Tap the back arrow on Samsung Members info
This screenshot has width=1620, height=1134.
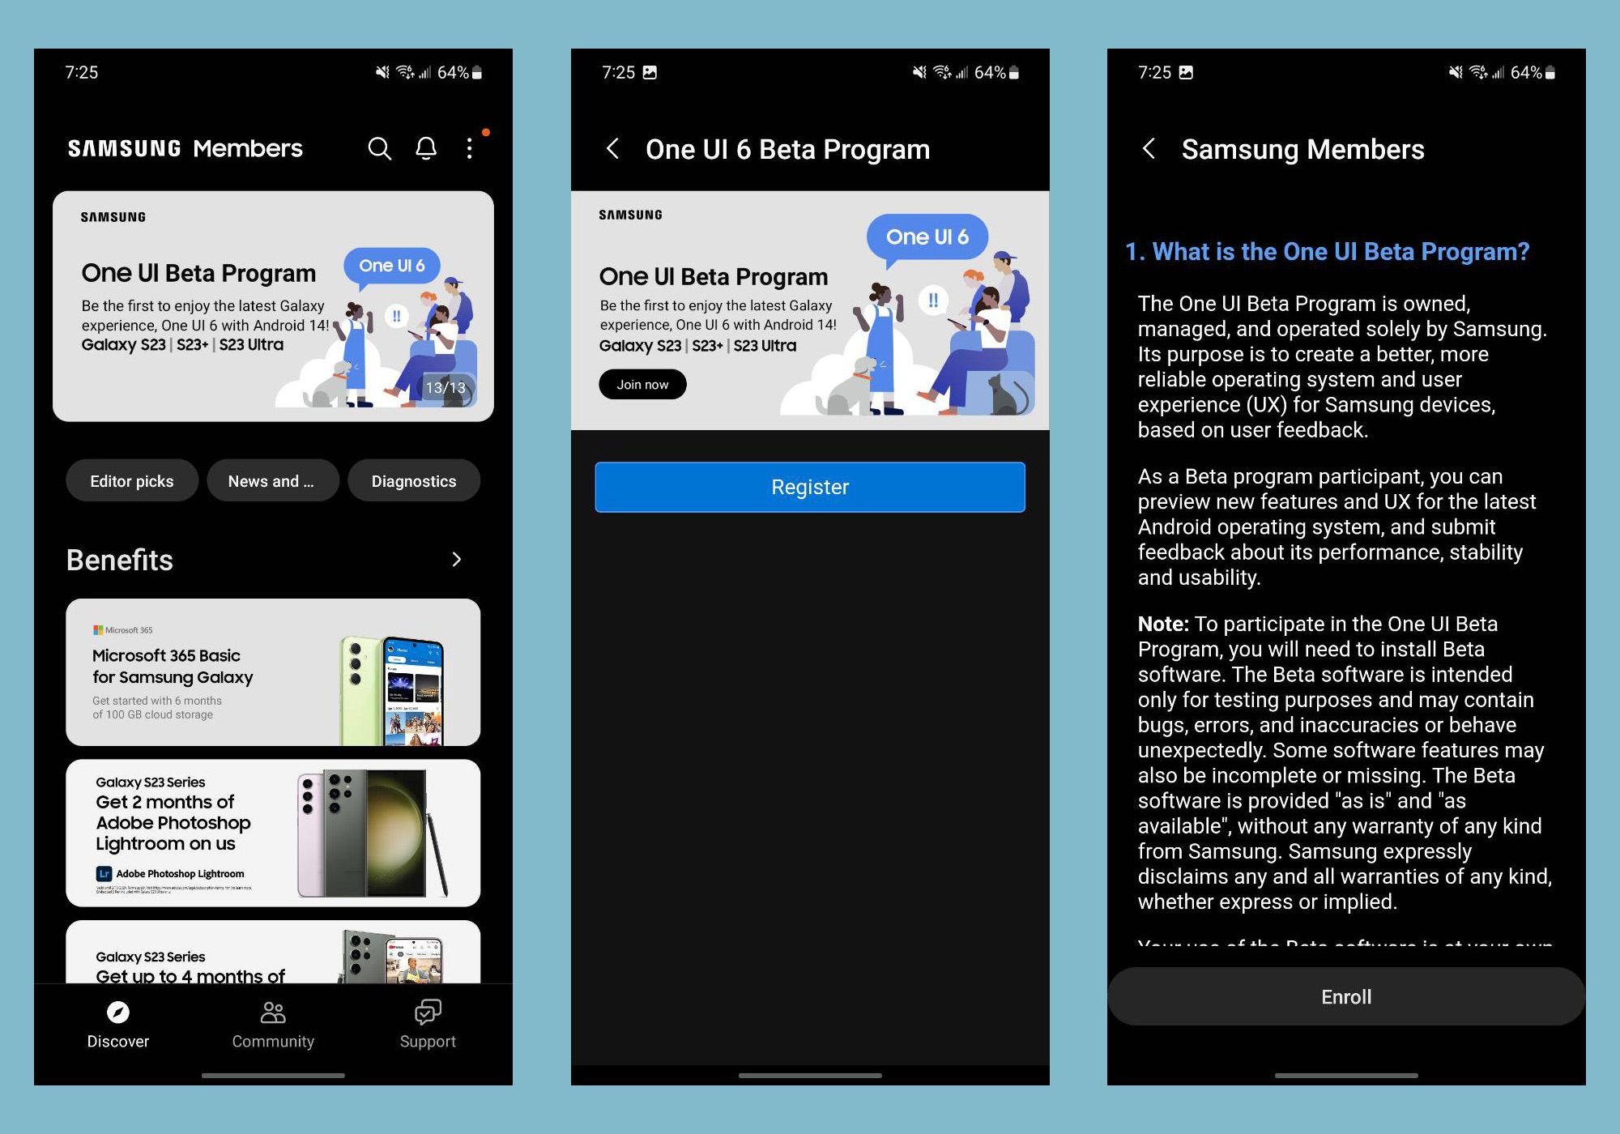coord(1145,147)
